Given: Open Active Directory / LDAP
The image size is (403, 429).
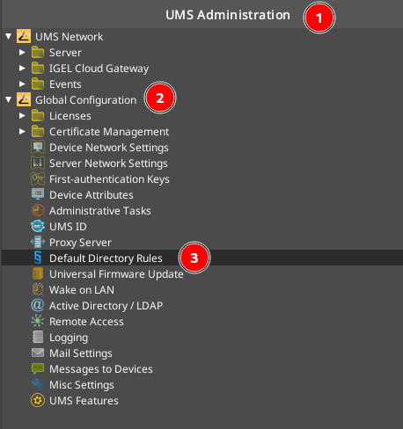Looking at the screenshot, I should pyautogui.click(x=106, y=306).
